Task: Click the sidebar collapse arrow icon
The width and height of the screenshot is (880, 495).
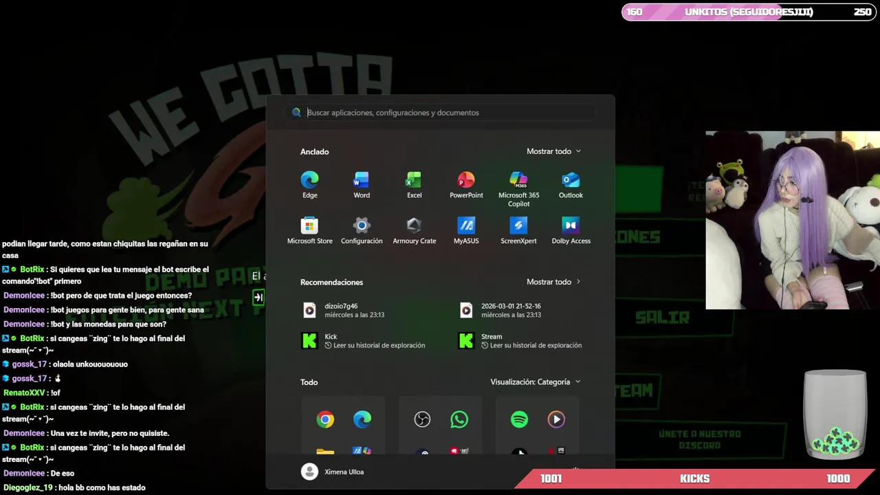Action: [x=258, y=297]
